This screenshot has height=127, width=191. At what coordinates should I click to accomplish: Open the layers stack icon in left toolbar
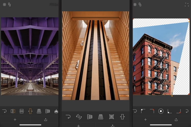coord(56,111)
